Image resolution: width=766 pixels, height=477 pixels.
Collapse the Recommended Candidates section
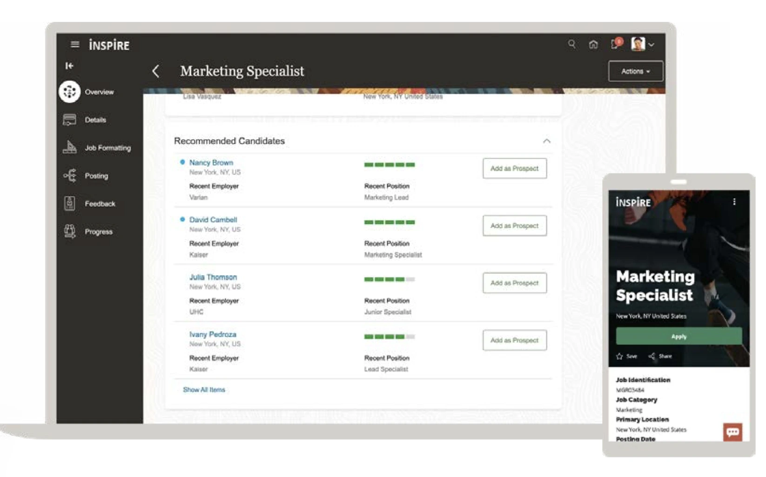pos(546,141)
